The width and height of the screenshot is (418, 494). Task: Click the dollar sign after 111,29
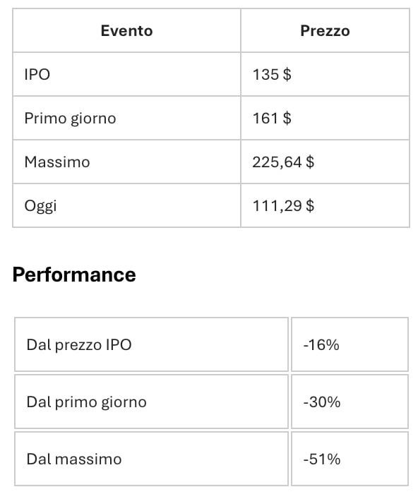(310, 206)
